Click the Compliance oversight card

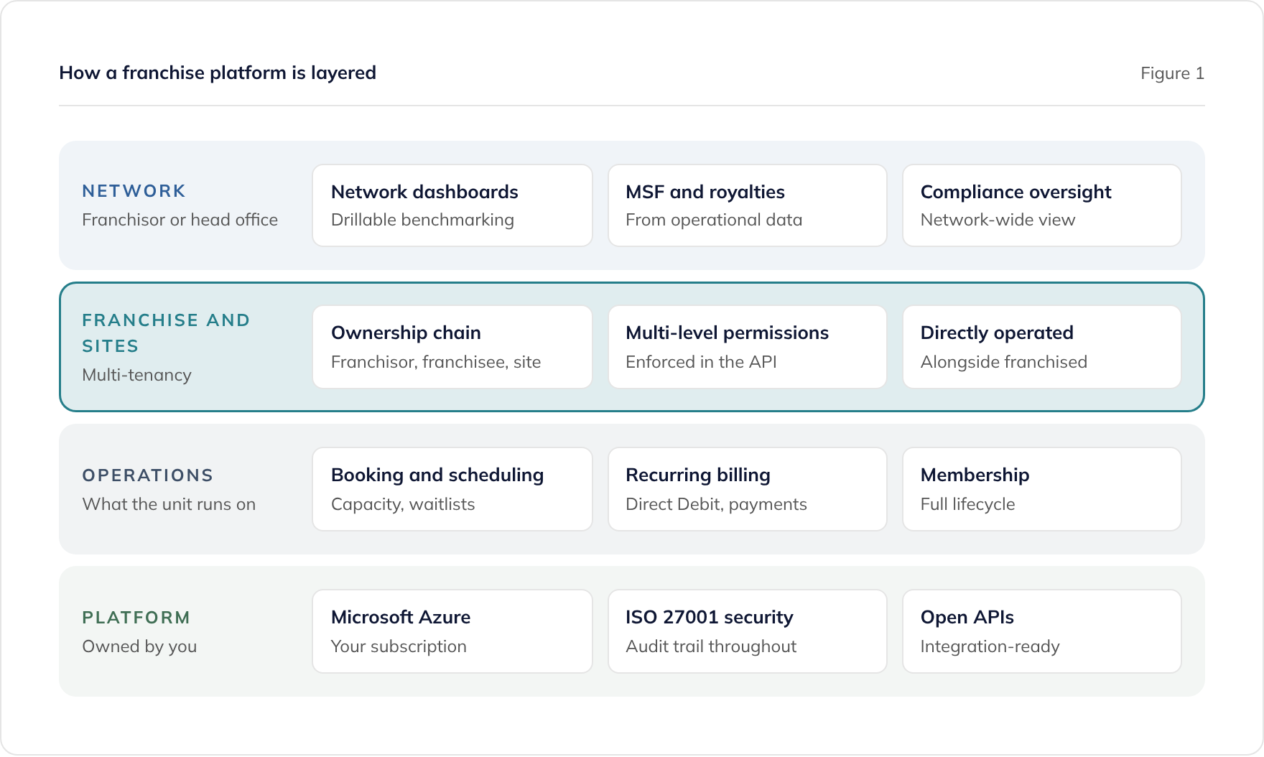1042,205
